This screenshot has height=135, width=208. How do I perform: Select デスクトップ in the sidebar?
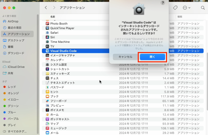click(x=17, y=40)
